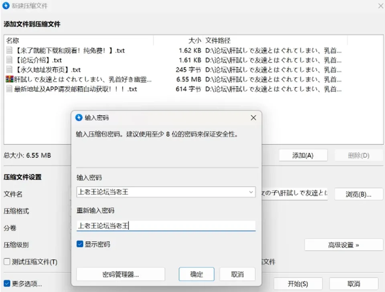The image size is (385, 292).
Task: Click the app icon in the 新建压缩文件 title bar
Action: pyautogui.click(x=6, y=6)
